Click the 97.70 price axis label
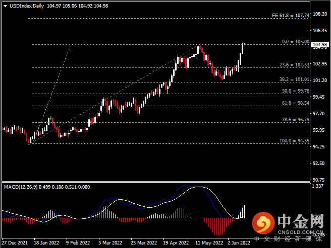The width and height of the screenshot is (331, 248). (318, 114)
